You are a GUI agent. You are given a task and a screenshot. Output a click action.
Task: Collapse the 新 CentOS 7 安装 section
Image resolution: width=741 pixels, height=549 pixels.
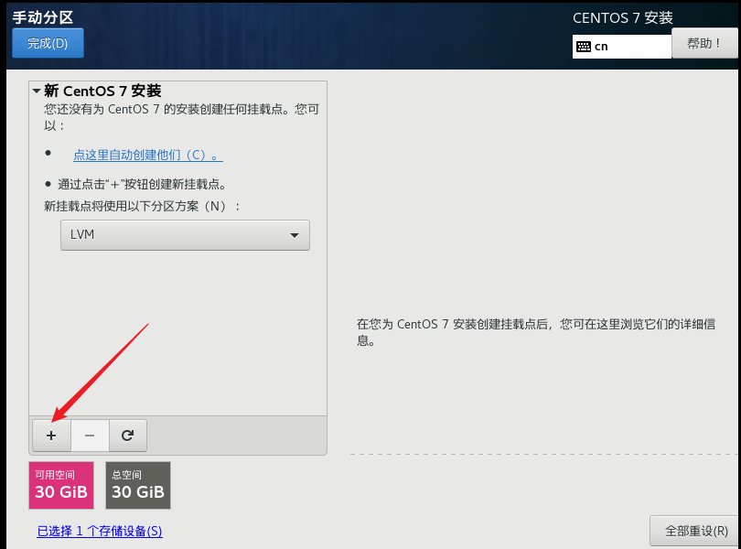point(37,91)
